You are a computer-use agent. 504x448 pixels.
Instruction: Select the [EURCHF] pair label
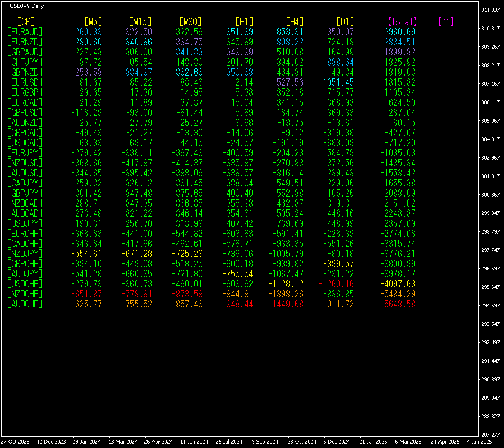(x=25, y=234)
